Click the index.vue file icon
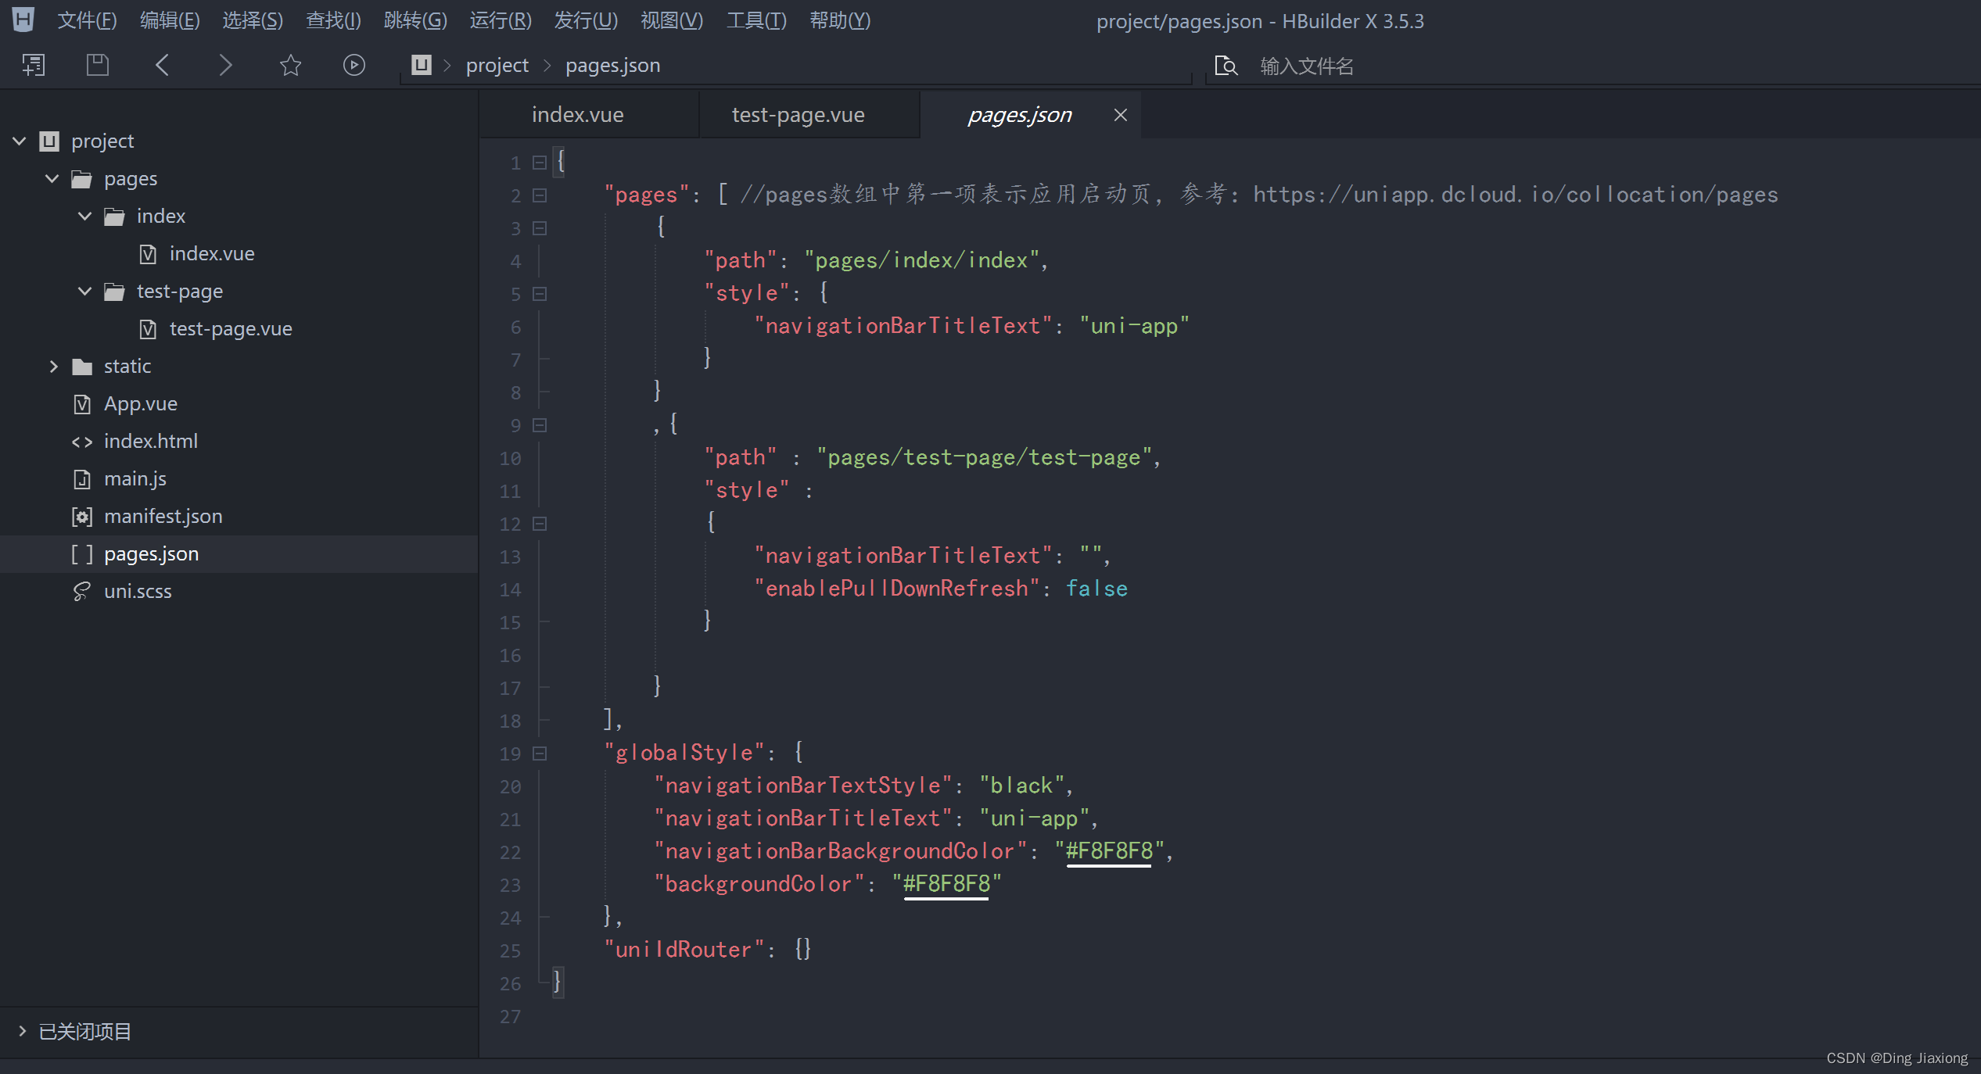1981x1074 pixels. pyautogui.click(x=148, y=254)
